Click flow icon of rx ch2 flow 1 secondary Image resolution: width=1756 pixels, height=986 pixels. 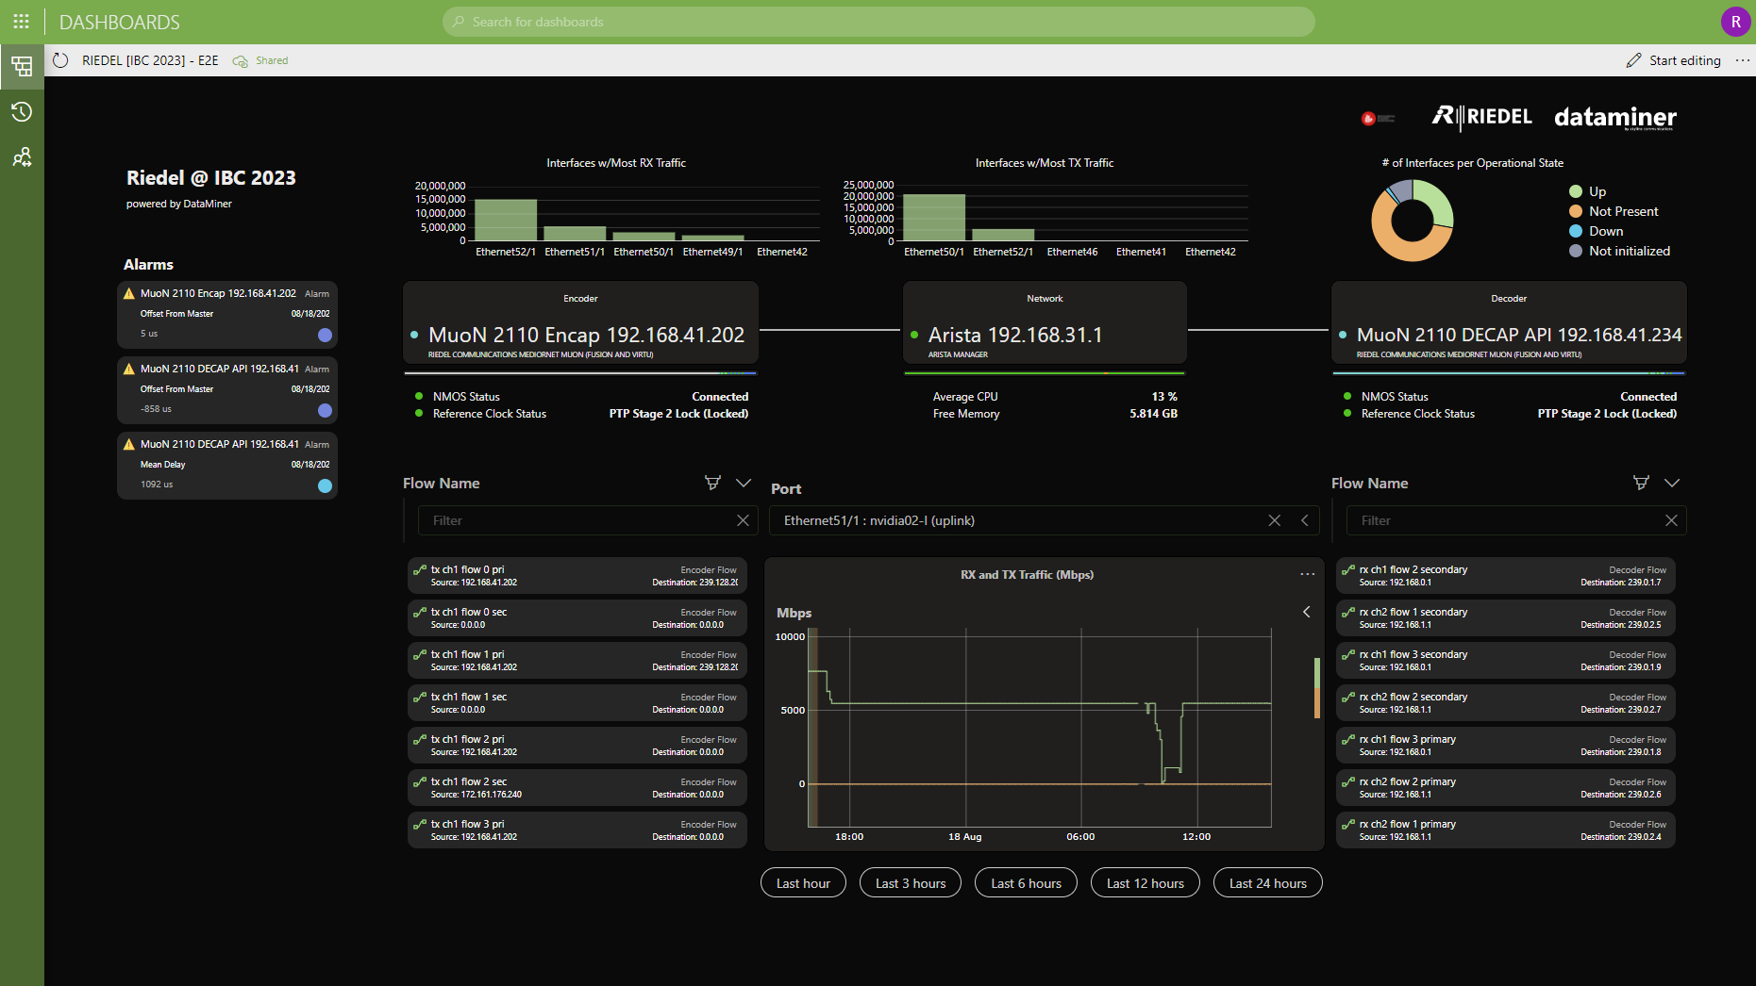1348,613
